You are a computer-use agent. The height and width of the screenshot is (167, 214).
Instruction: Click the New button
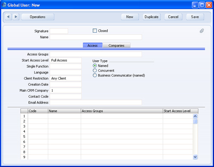click(x=130, y=17)
